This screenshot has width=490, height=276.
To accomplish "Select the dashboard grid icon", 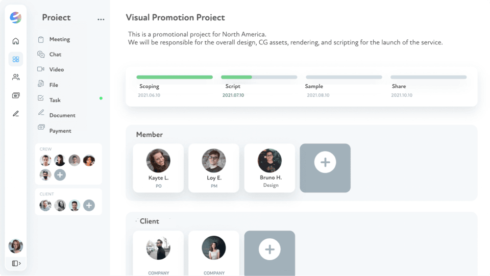I will pyautogui.click(x=16, y=59).
